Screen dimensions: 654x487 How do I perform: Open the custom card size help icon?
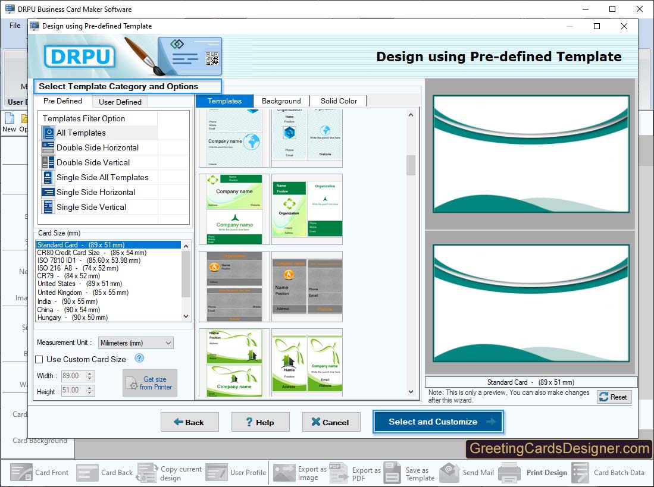tap(139, 358)
